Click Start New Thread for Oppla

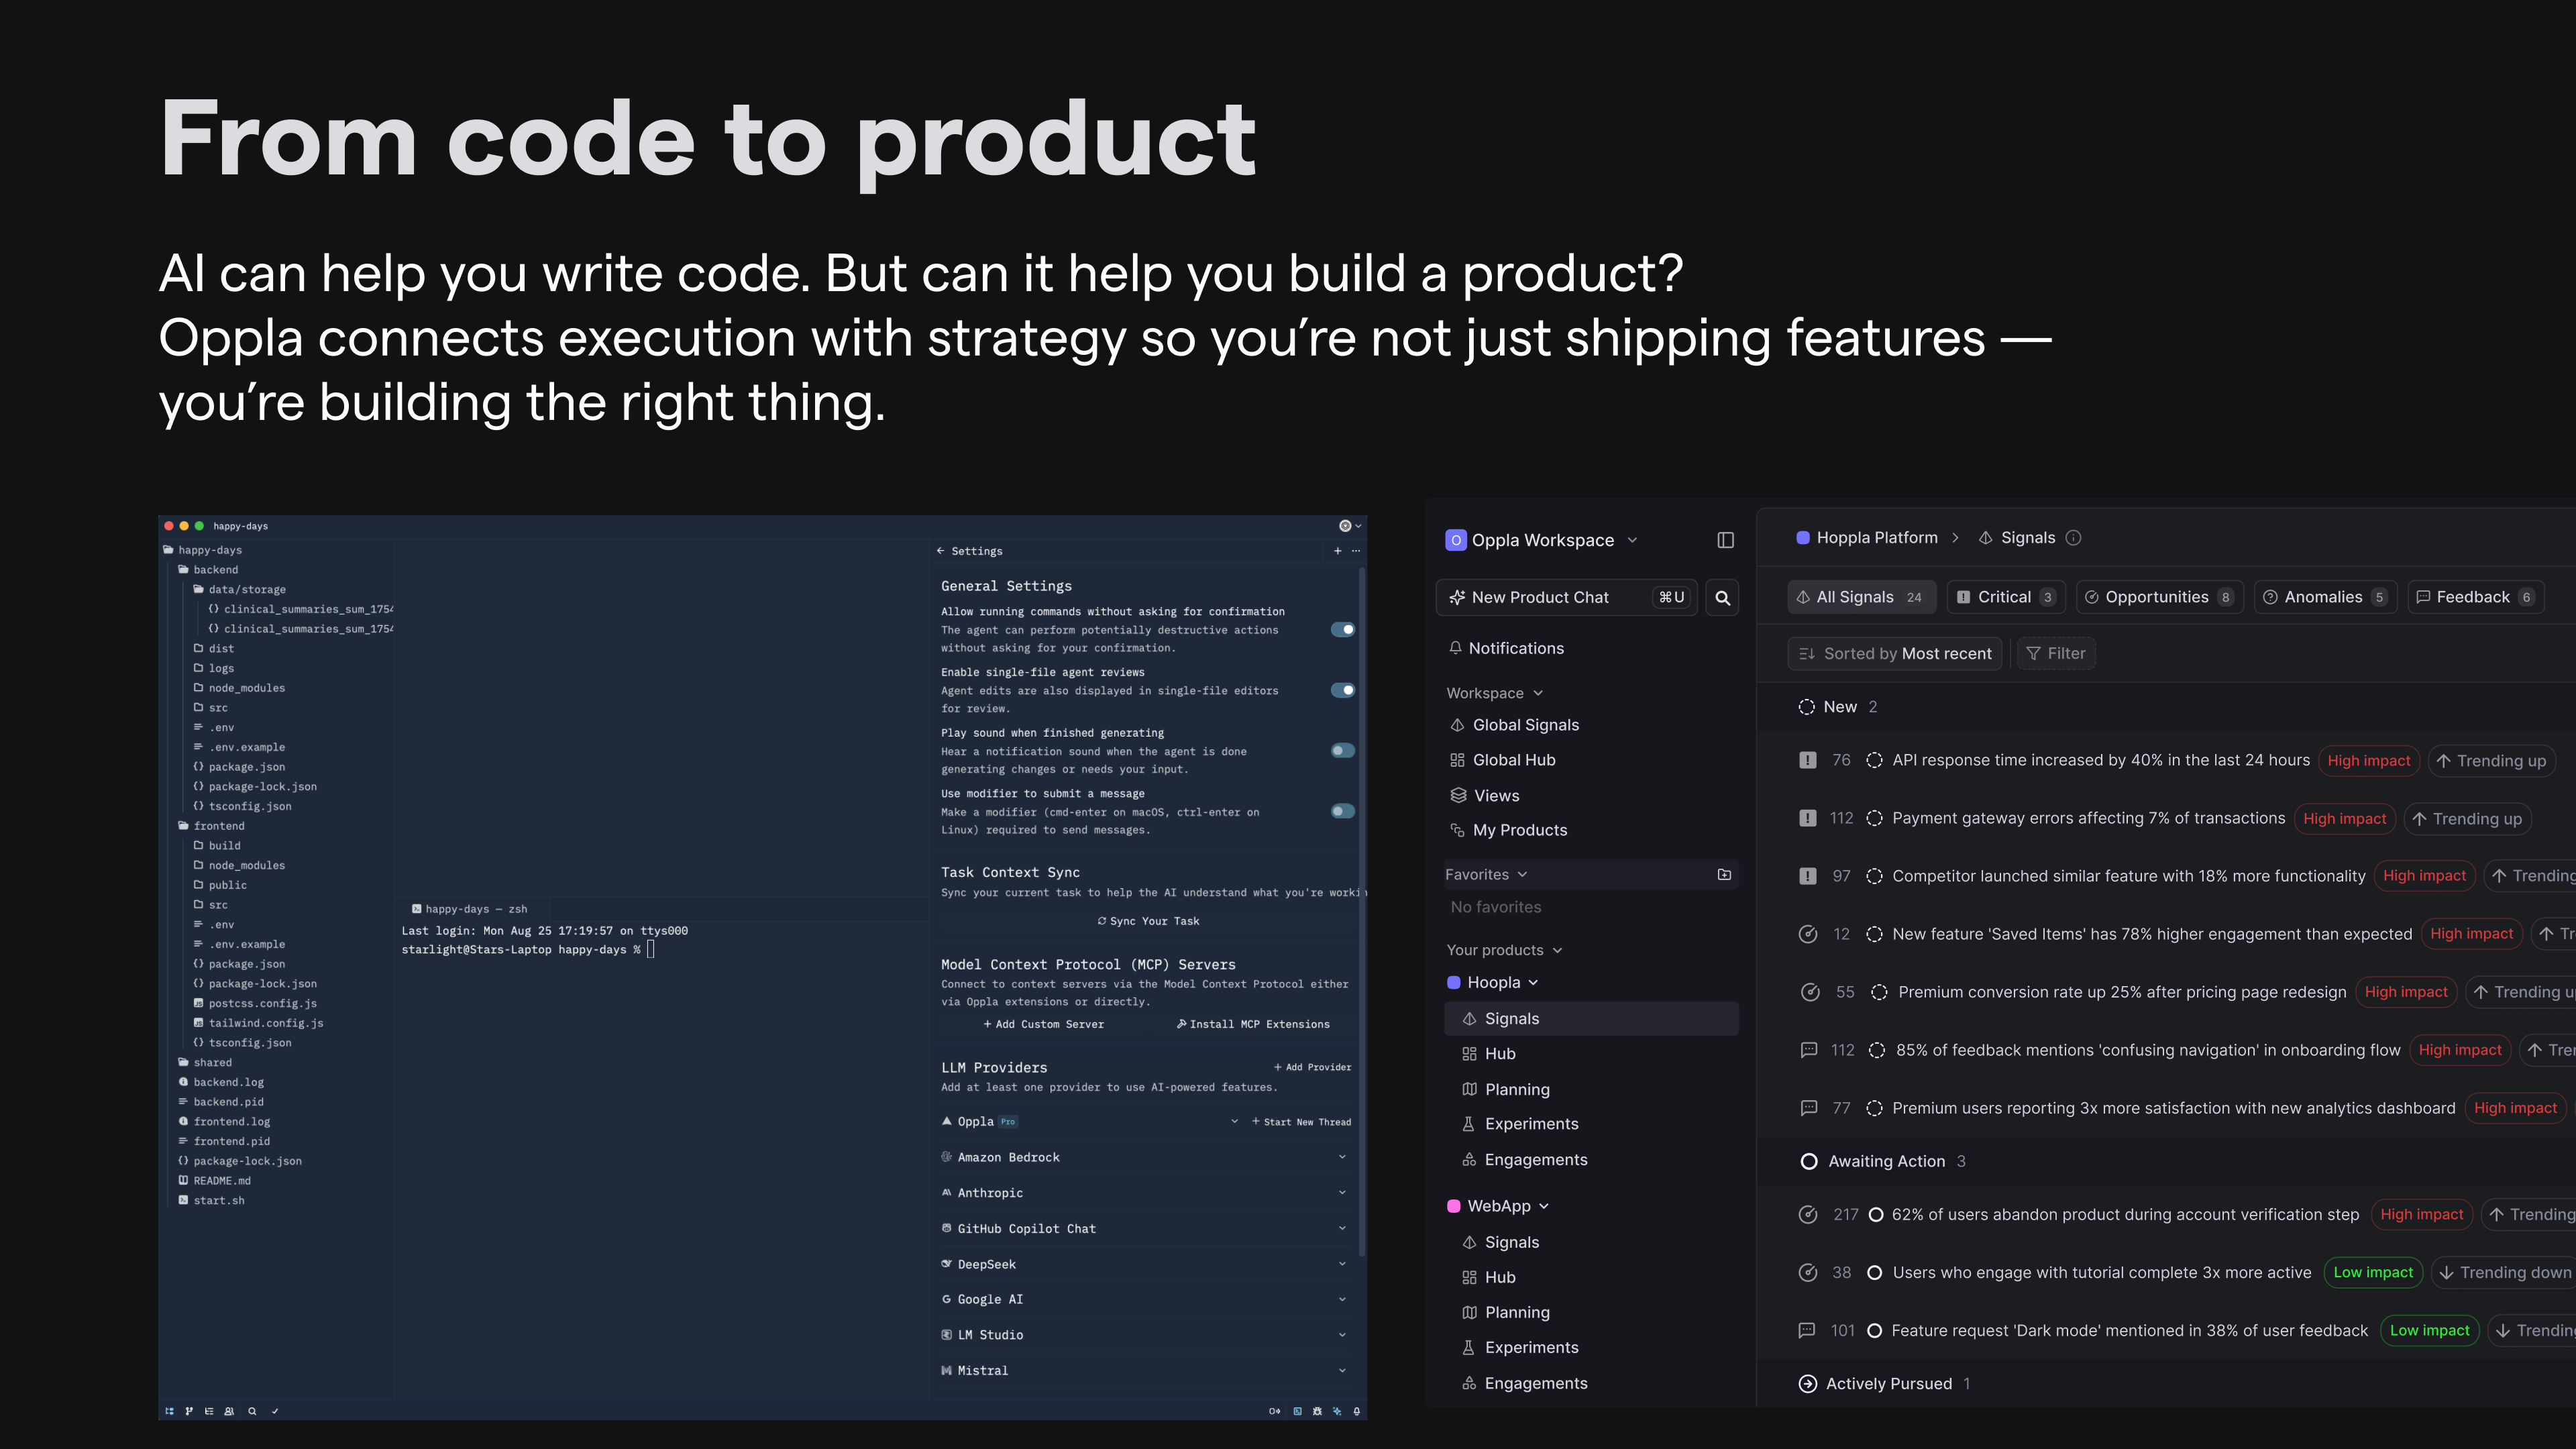(x=1301, y=1122)
